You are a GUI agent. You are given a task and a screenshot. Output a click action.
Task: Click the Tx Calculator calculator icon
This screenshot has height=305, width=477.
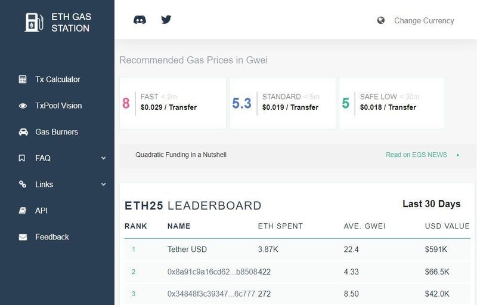[23, 79]
